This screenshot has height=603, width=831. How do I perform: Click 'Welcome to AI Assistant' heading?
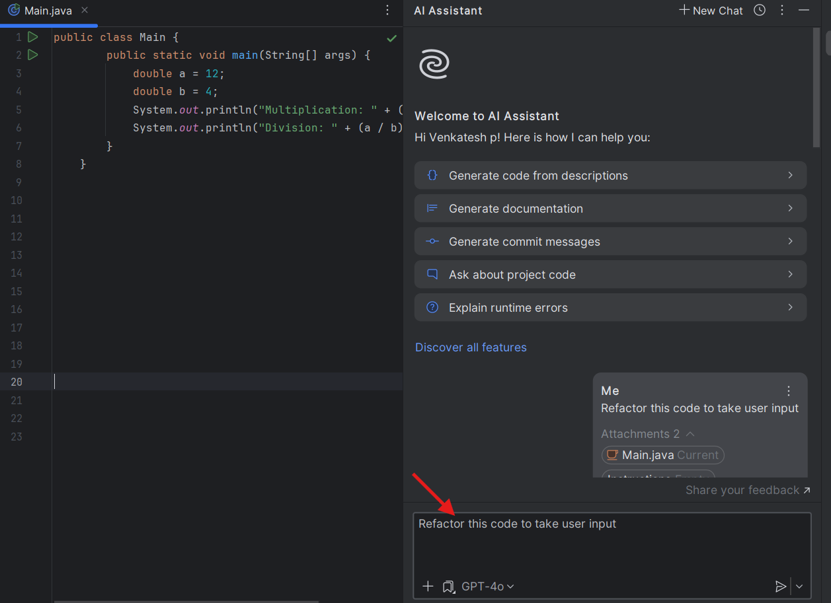pyautogui.click(x=487, y=116)
